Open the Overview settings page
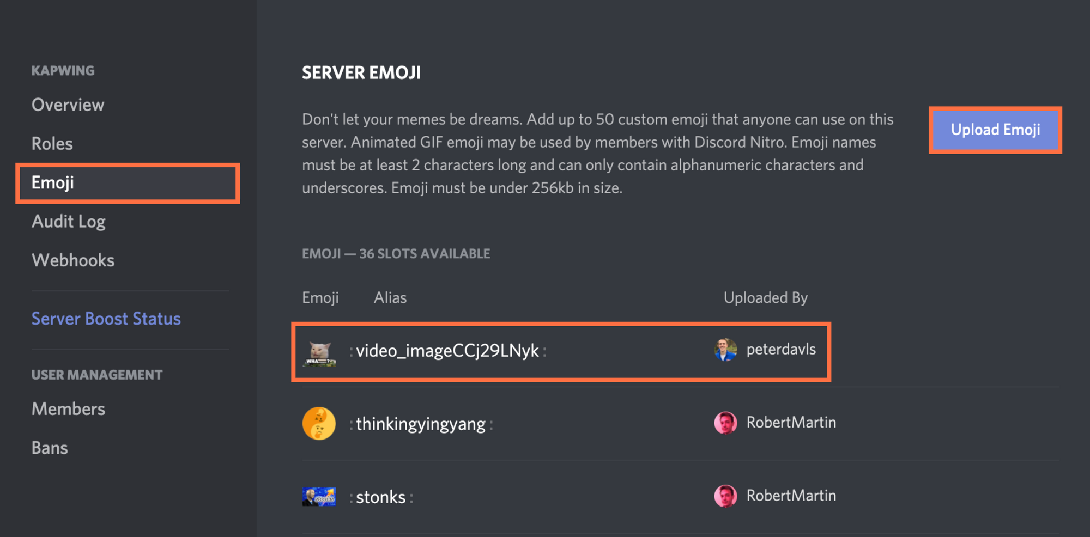1090x537 pixels. click(68, 105)
